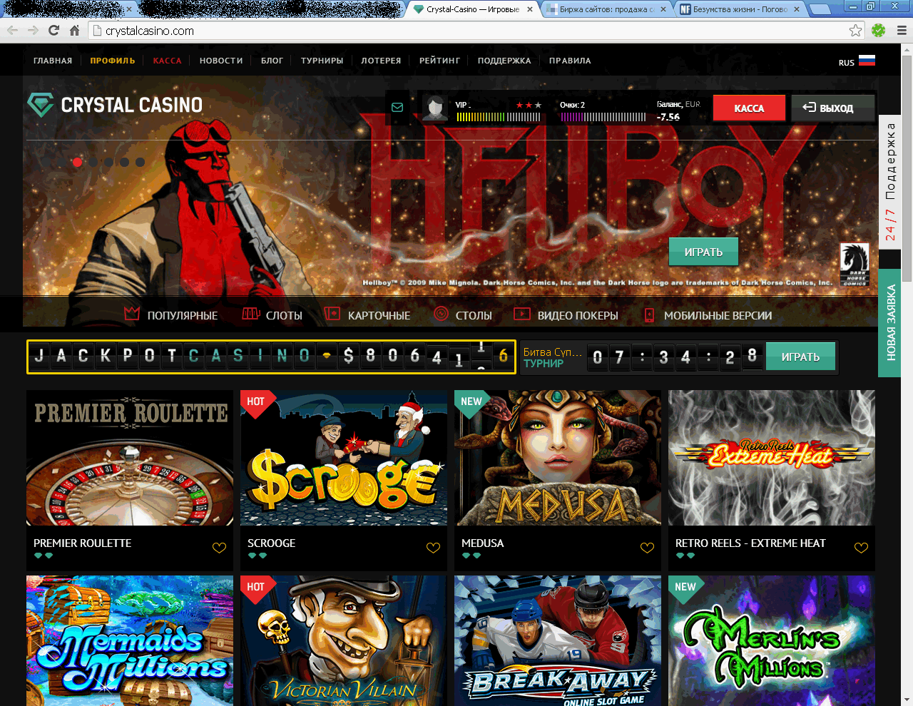Viewport: 913px width, 706px height.
Task: Click the user avatar picture
Action: tap(434, 108)
